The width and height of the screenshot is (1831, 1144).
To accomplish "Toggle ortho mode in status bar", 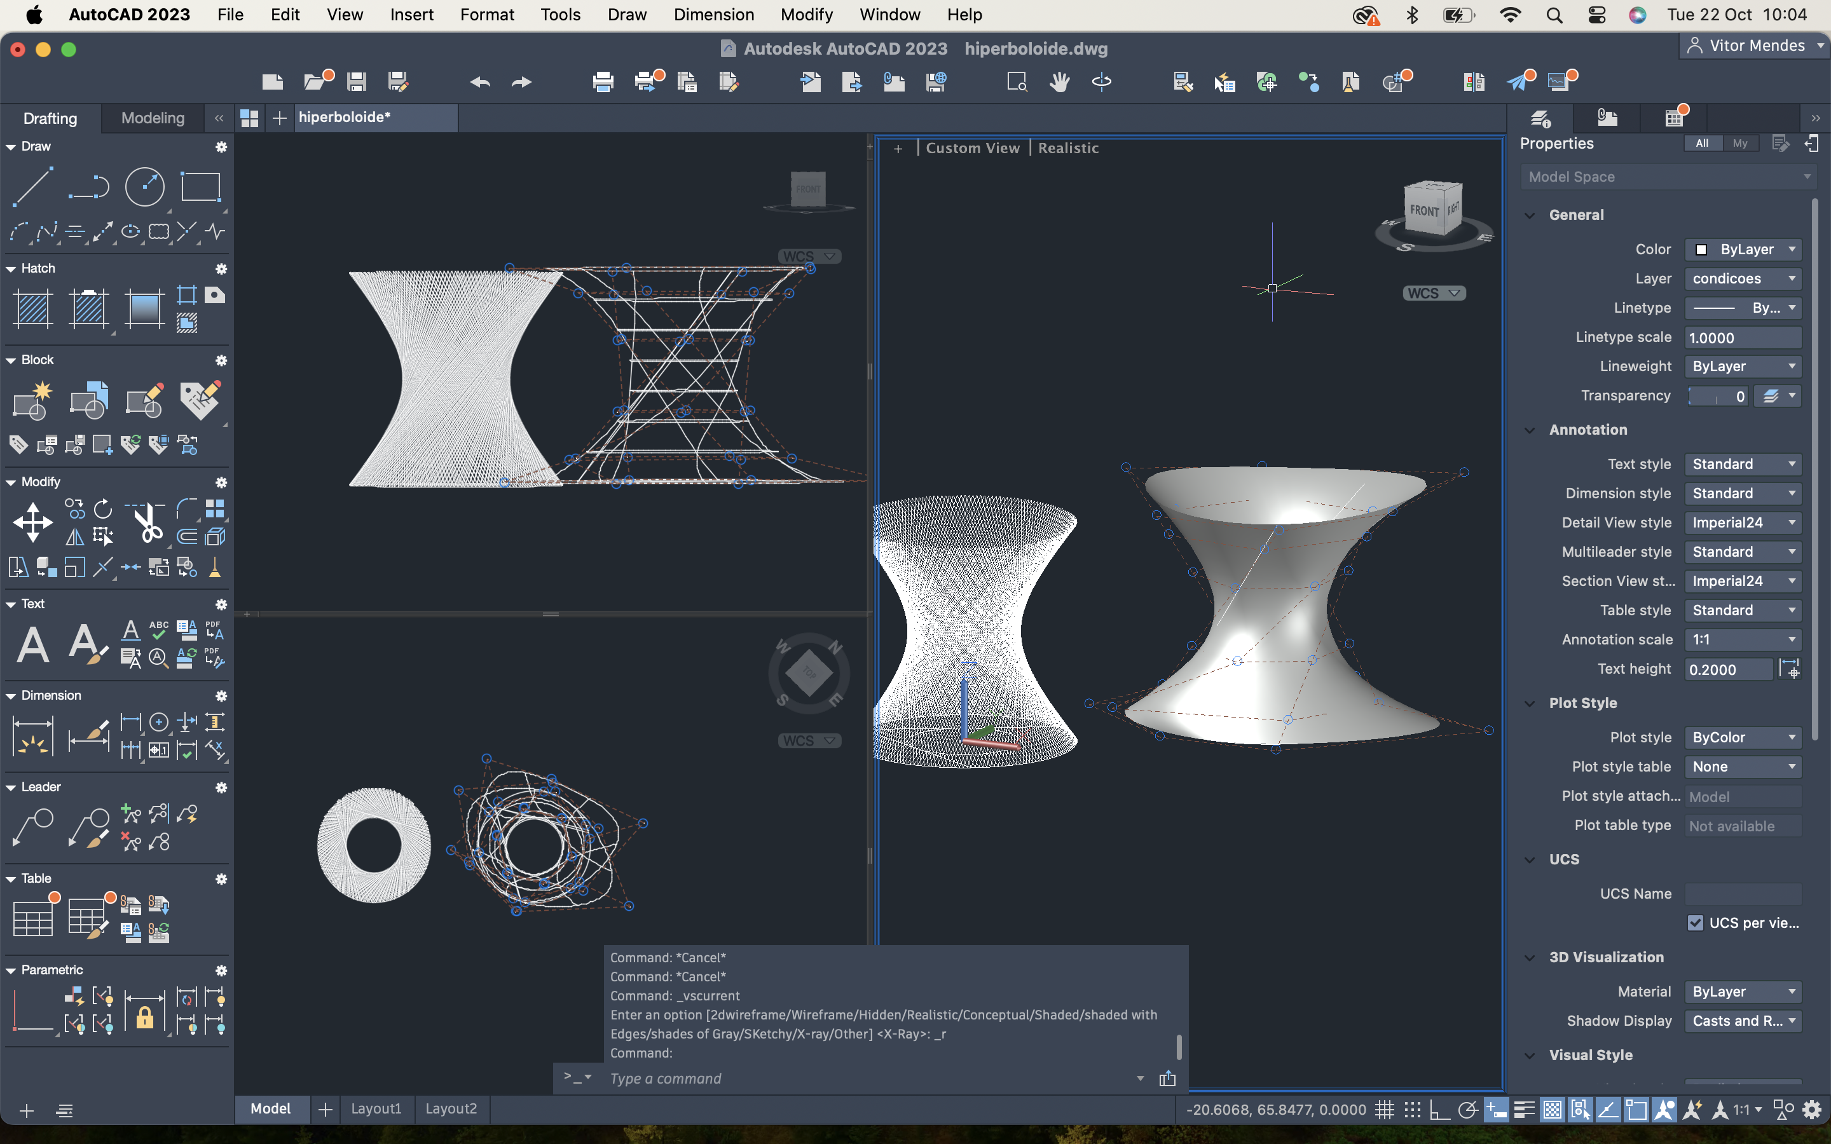I will (1440, 1110).
